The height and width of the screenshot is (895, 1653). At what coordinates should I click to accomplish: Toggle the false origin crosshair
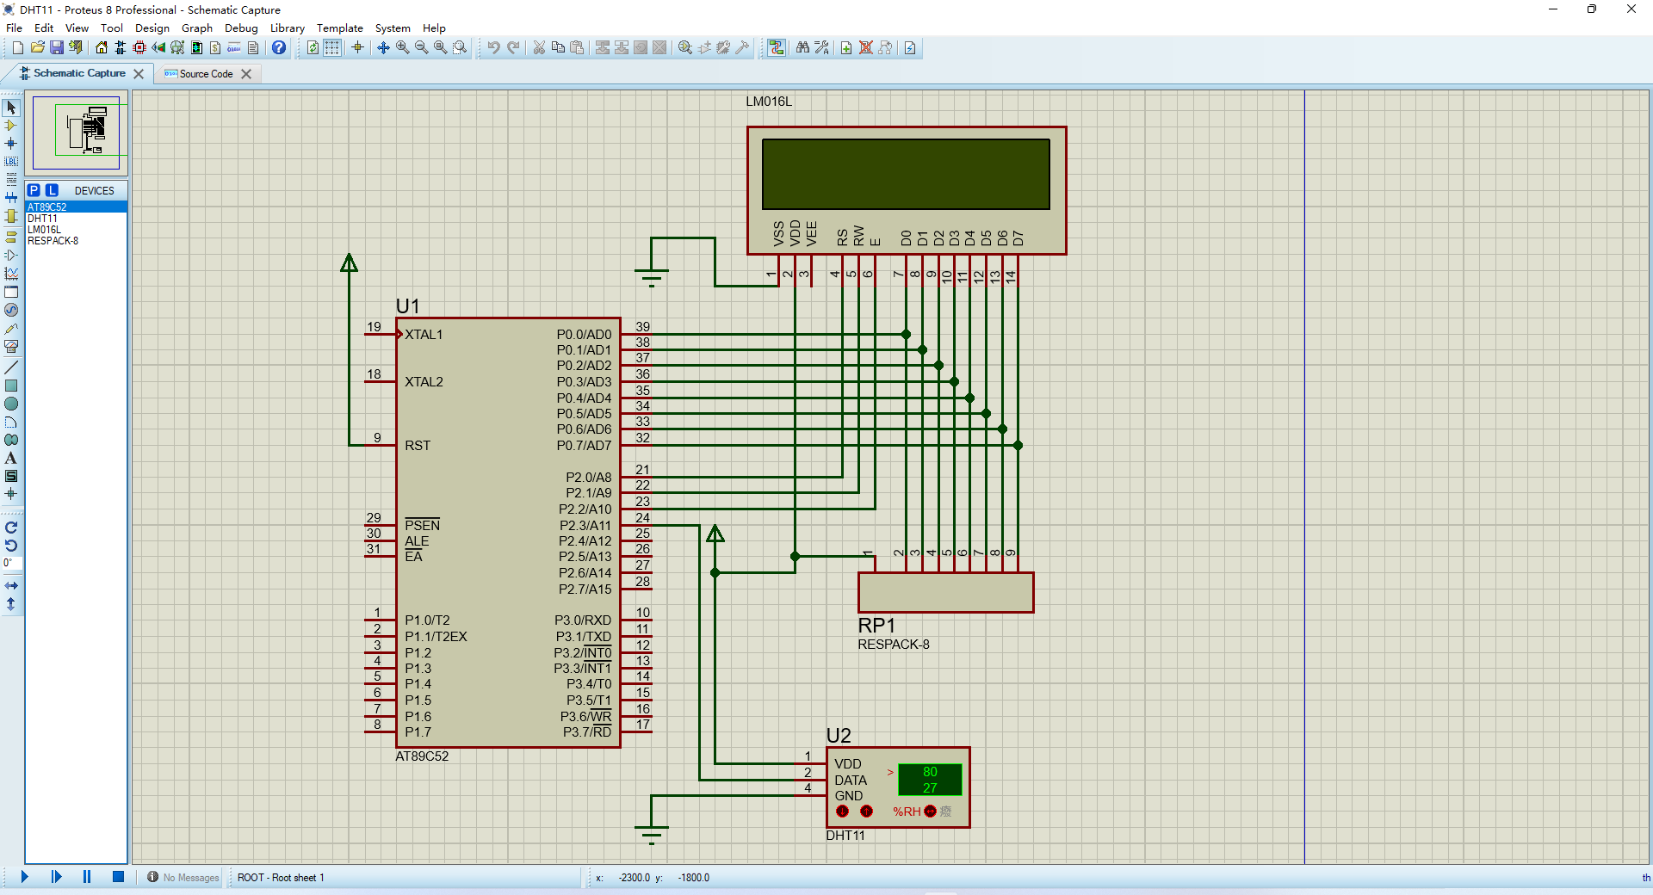point(357,47)
